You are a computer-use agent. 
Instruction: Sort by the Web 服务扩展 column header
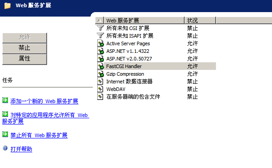[x=144, y=20]
